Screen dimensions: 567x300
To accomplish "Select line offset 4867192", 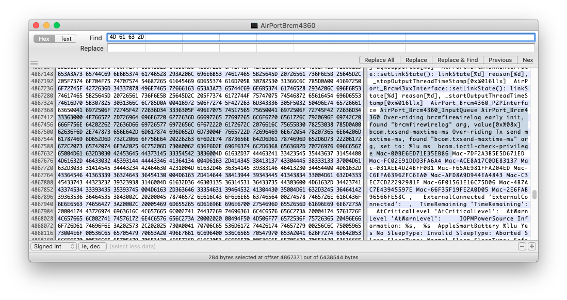I will [x=42, y=81].
